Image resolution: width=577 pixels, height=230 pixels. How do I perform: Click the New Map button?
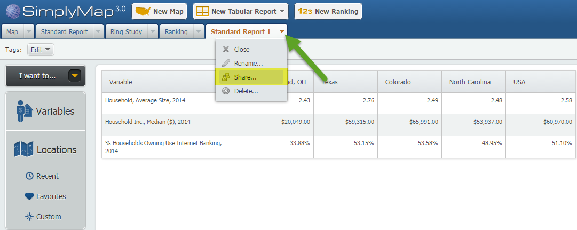point(160,11)
